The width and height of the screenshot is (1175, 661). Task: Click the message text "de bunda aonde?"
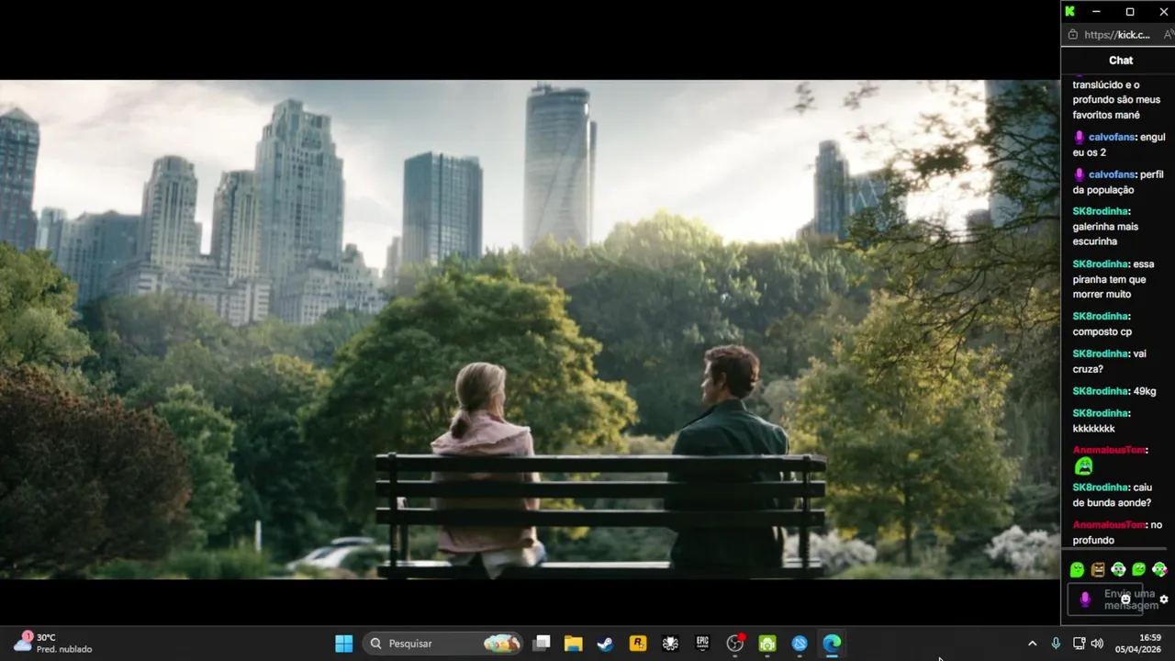click(1112, 503)
